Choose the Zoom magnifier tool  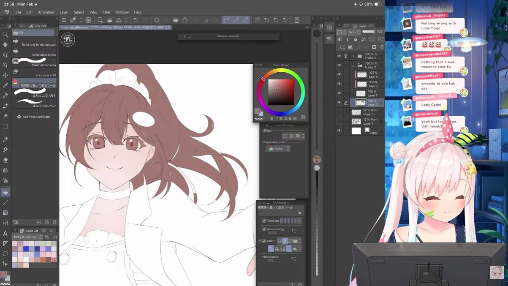coord(5,34)
